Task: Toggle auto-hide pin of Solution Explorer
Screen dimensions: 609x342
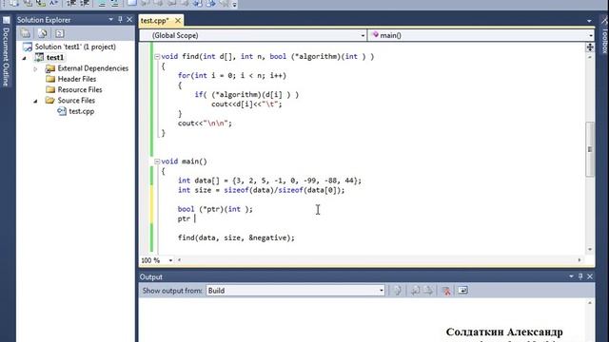Action: tap(120, 19)
